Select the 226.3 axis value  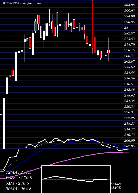129,112
